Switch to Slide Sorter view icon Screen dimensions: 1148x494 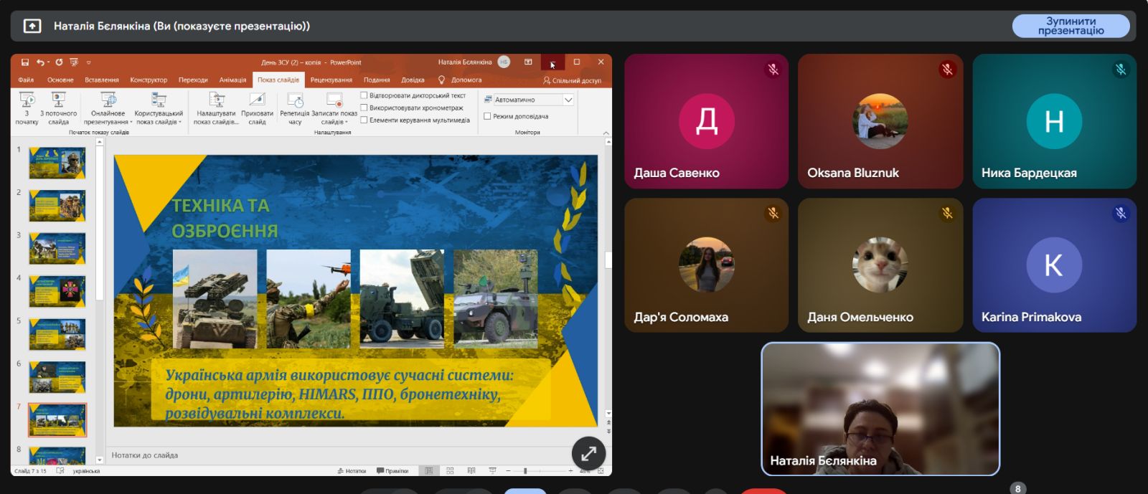tap(450, 471)
